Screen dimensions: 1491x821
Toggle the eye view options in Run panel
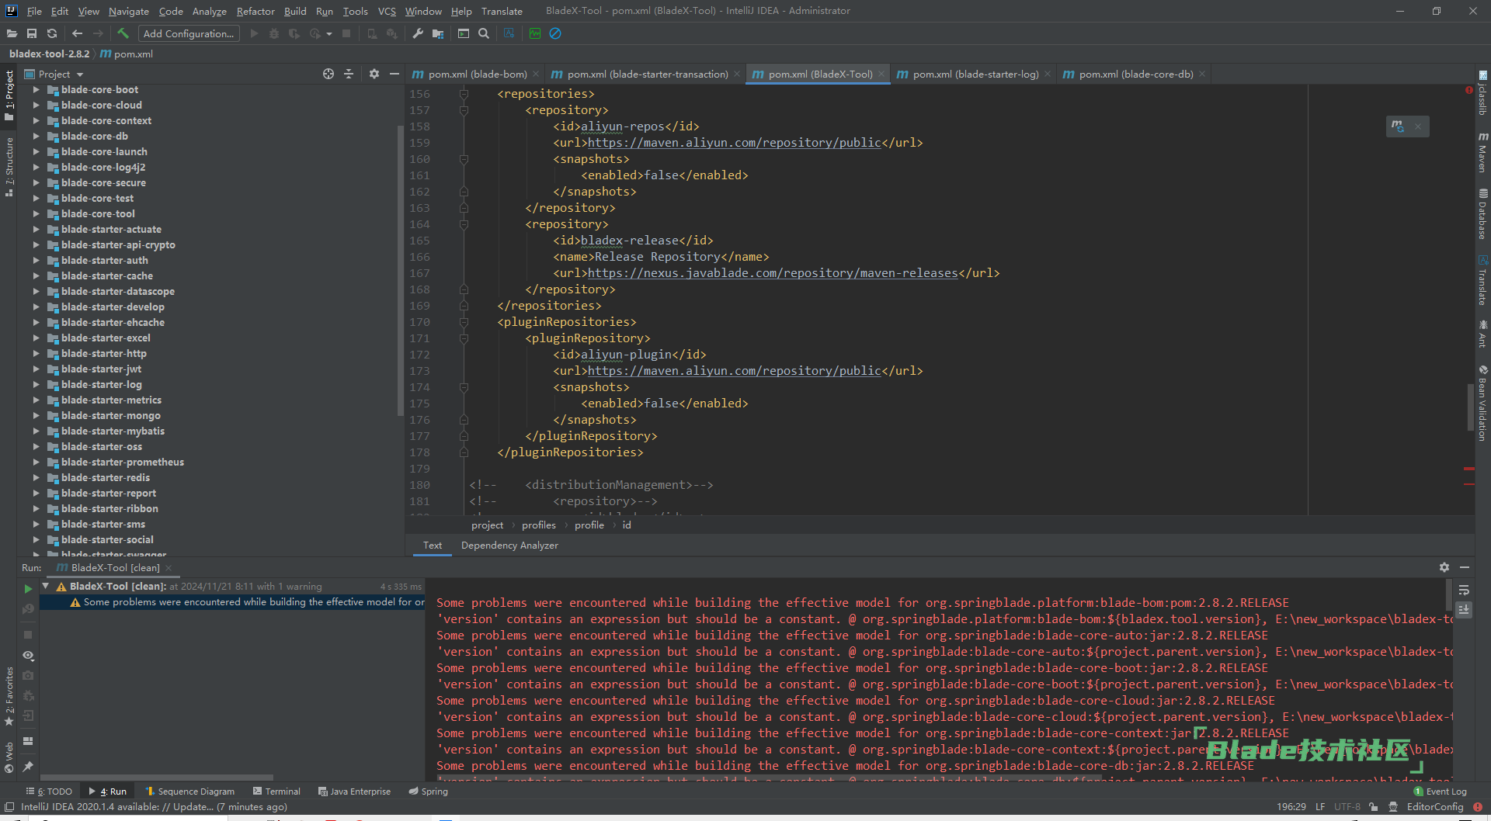[x=28, y=656]
